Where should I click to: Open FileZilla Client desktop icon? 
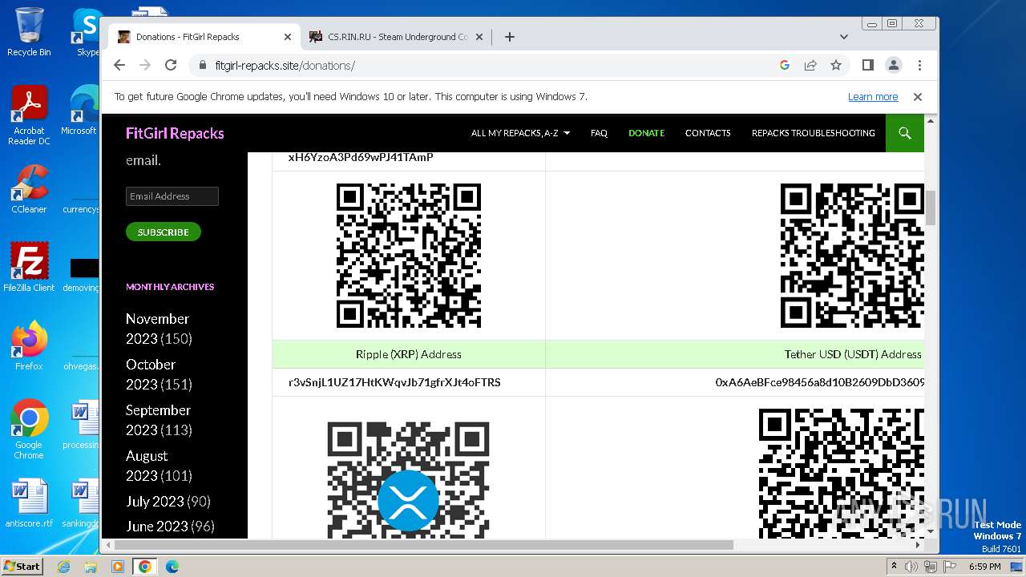pyautogui.click(x=29, y=267)
